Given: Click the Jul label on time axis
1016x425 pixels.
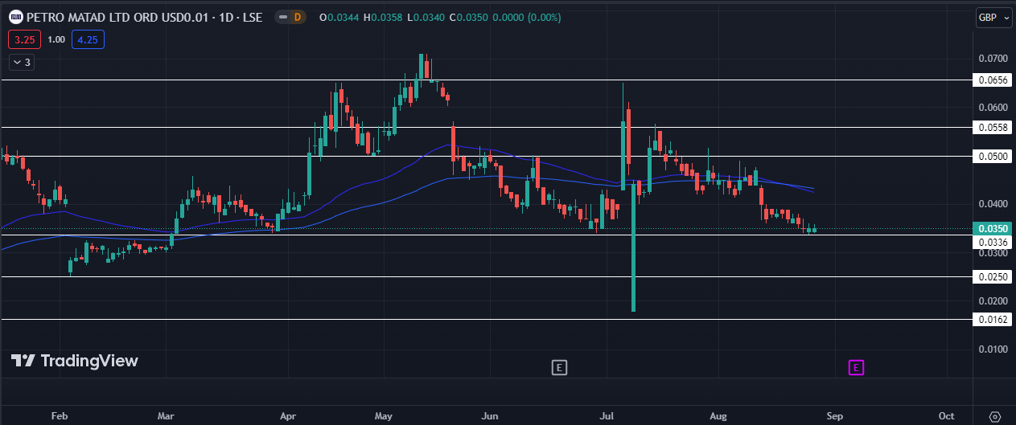Looking at the screenshot, I should click(606, 416).
